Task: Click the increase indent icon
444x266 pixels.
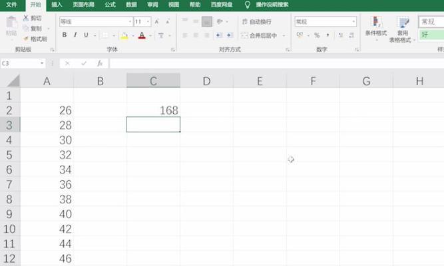Action: (230, 35)
